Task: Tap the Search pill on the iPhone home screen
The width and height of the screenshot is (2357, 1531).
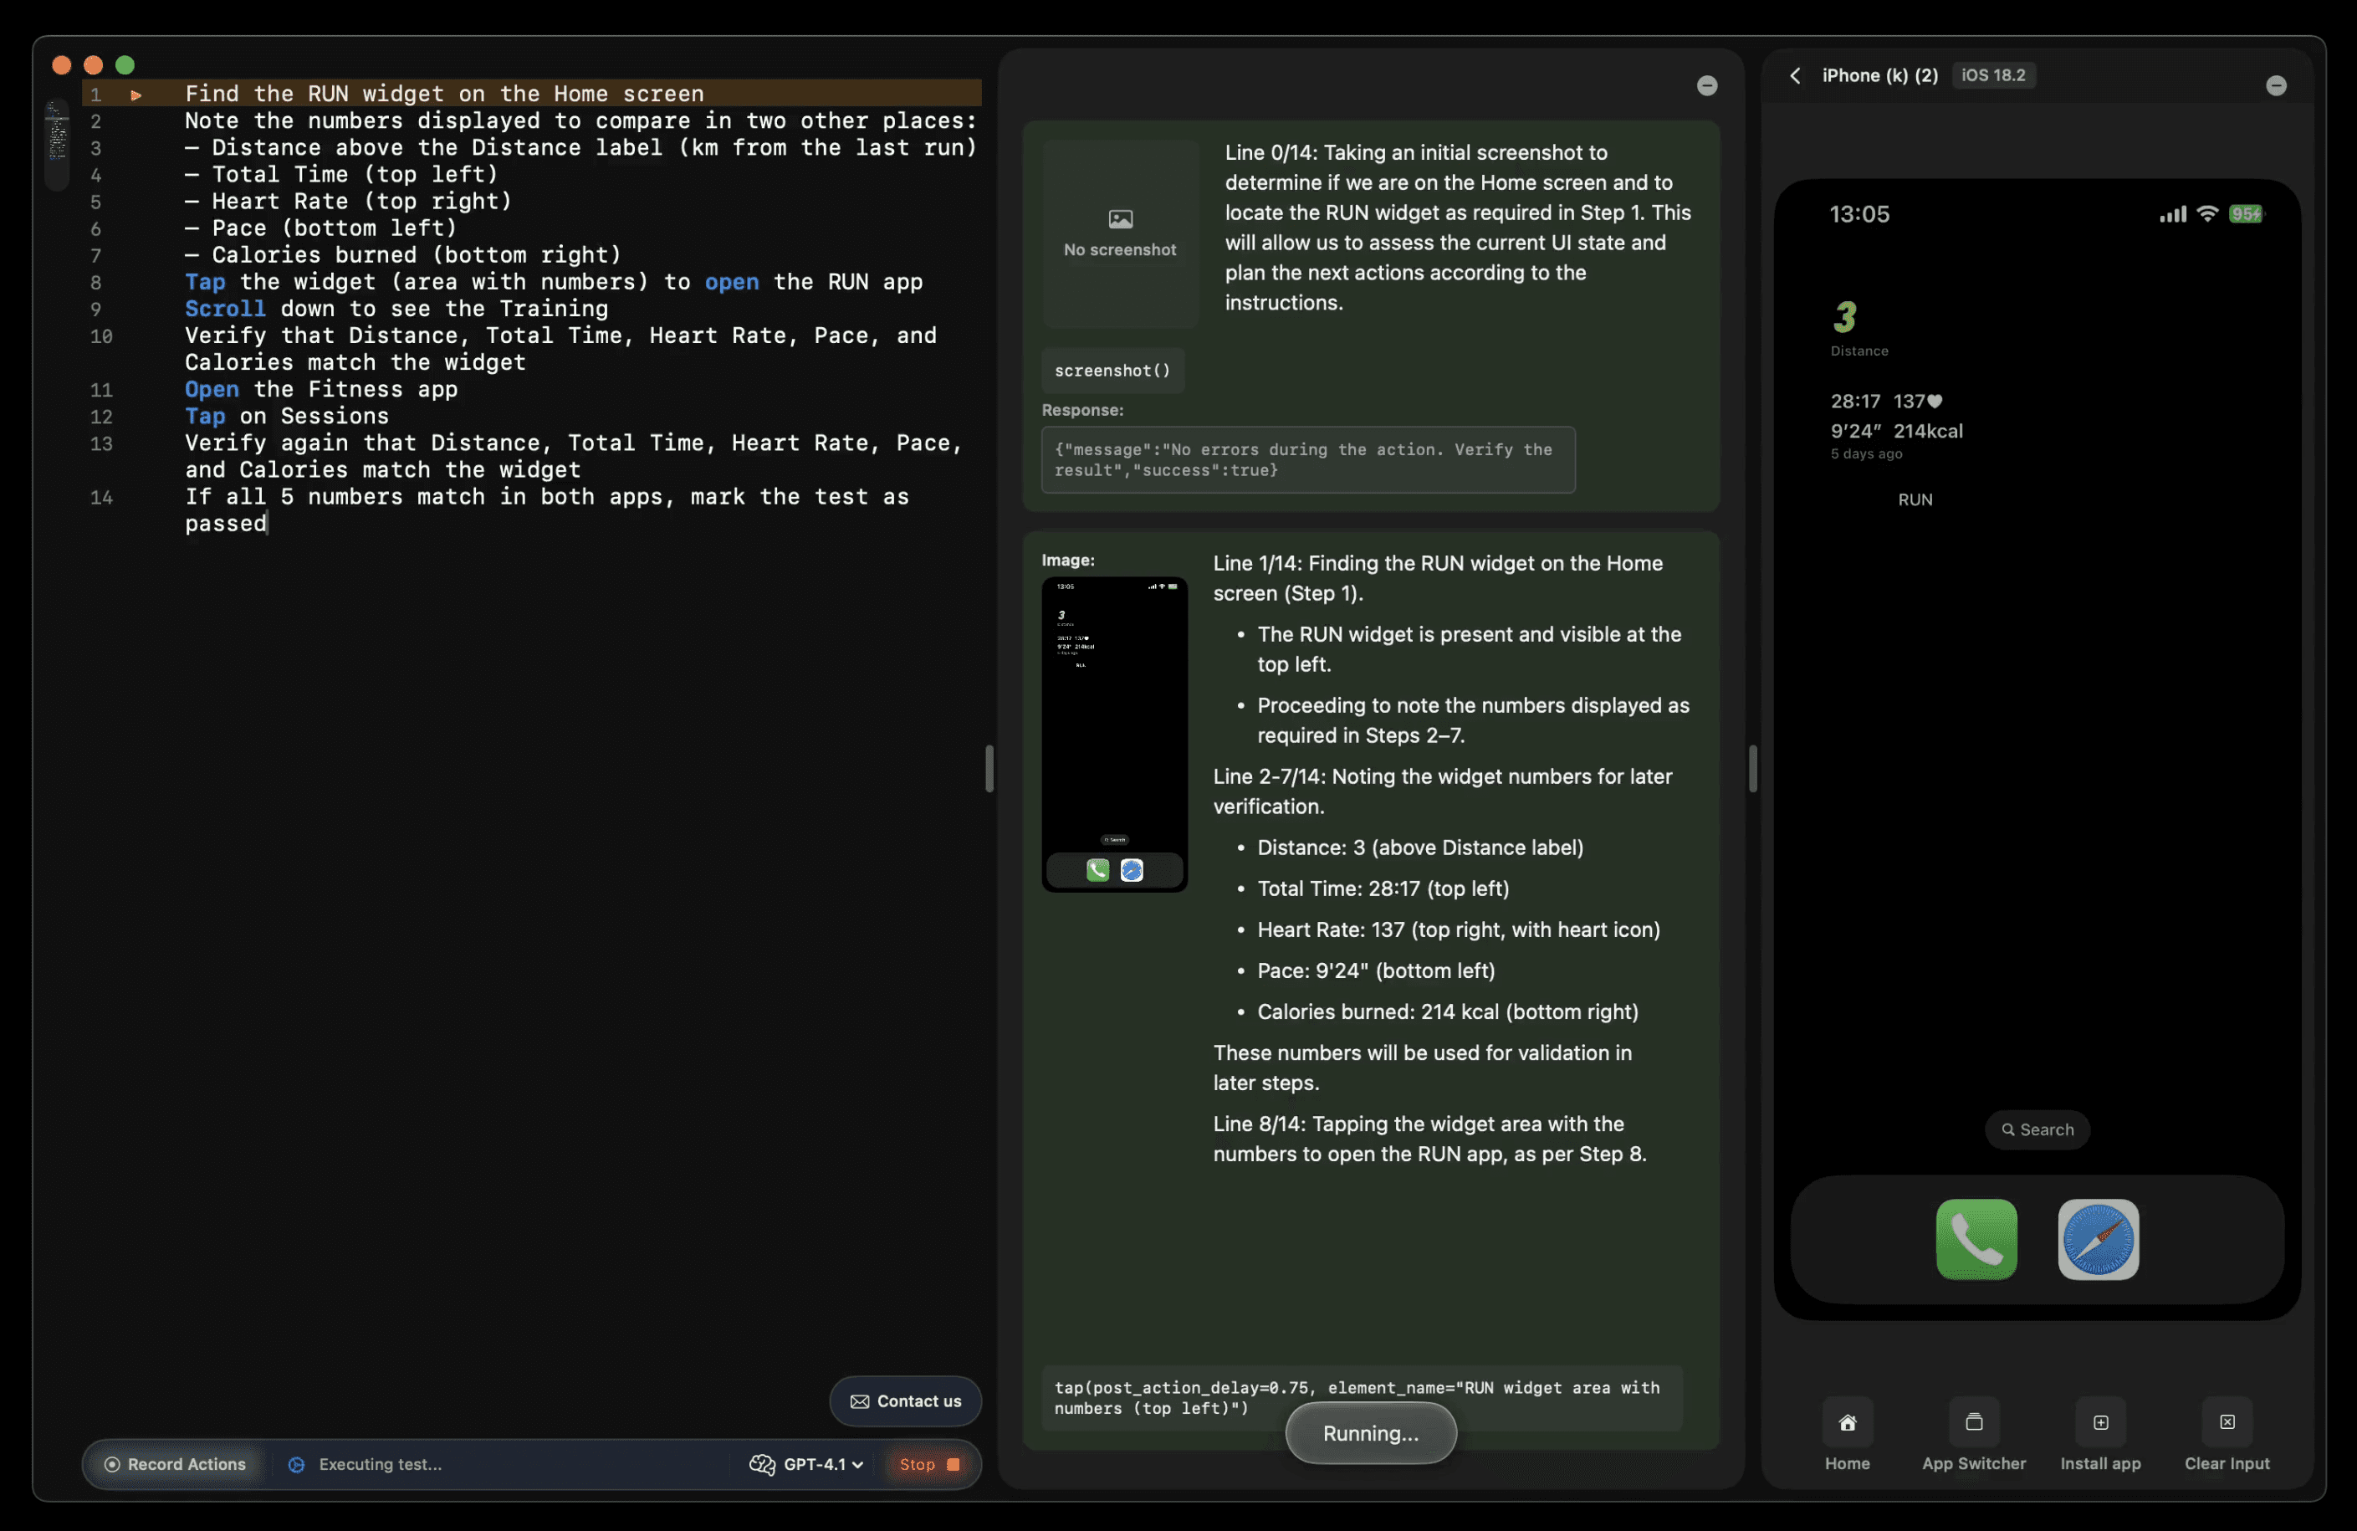Action: tap(2036, 1129)
